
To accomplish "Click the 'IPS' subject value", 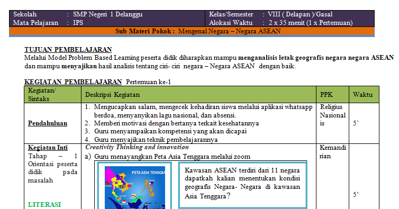I will (78, 23).
